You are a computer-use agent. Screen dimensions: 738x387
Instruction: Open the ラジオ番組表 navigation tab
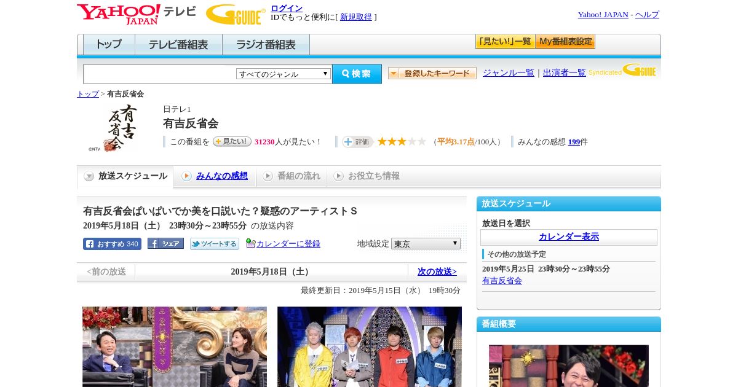click(x=266, y=45)
